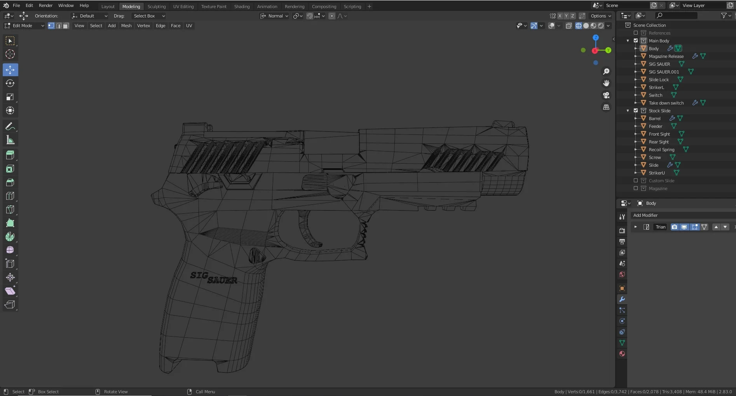Toggle the Main Body collection checkbox
The height and width of the screenshot is (396, 736).
tap(636, 40)
